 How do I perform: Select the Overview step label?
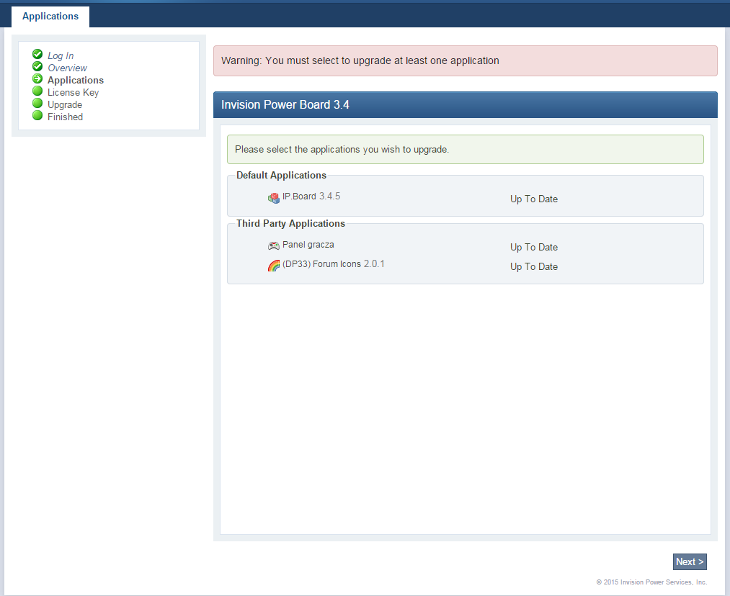coord(67,68)
